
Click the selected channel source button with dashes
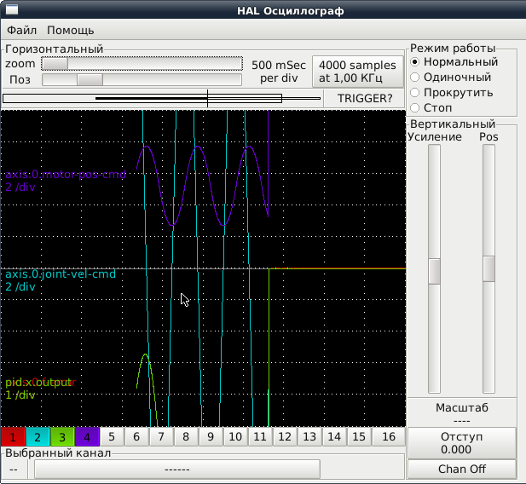tap(177, 470)
